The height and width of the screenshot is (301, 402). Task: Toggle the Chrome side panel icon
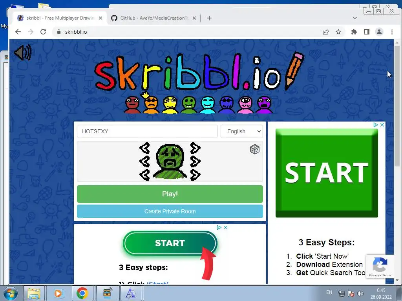click(367, 32)
